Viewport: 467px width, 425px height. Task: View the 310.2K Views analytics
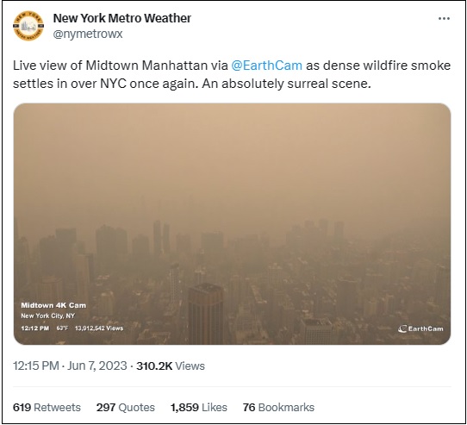[171, 366]
